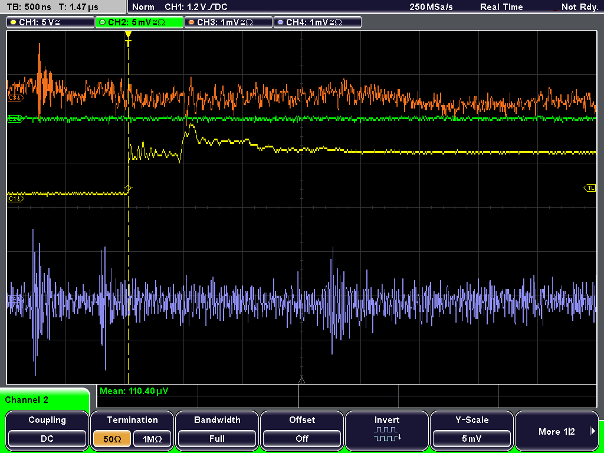The height and width of the screenshot is (453, 604).
Task: Click the C1 ground level marker
Action: [16, 198]
